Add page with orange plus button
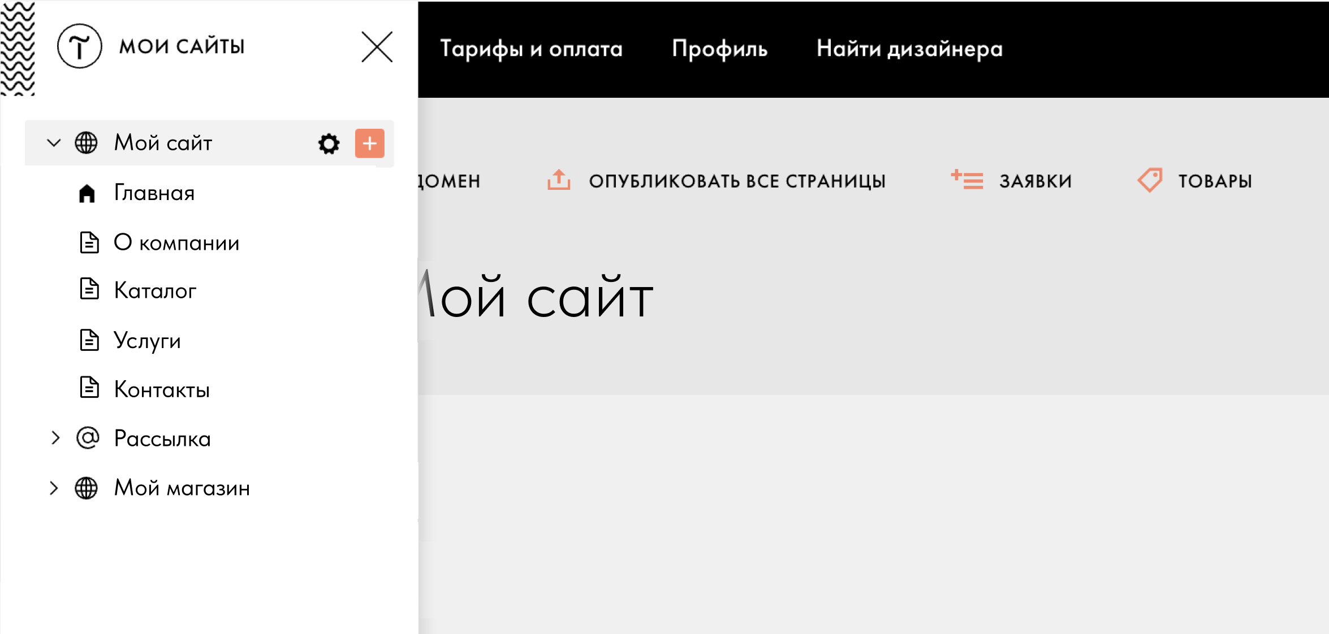The height and width of the screenshot is (634, 1329). tap(369, 144)
